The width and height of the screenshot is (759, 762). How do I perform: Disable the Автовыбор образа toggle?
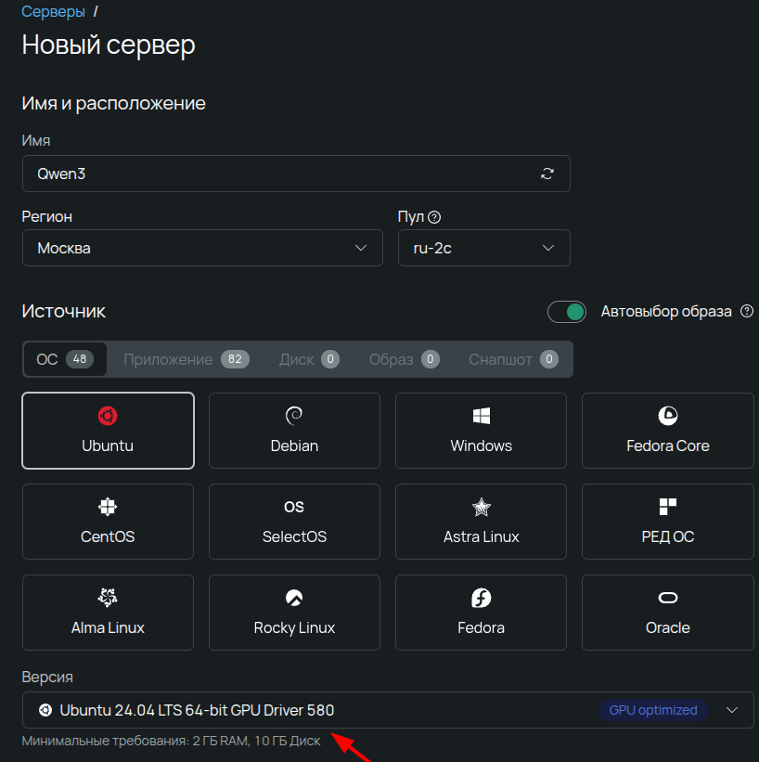pyautogui.click(x=567, y=312)
